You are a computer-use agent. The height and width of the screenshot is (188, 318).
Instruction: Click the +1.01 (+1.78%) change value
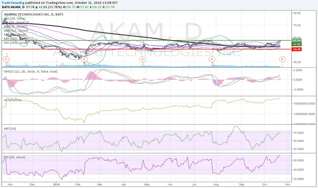50,7
